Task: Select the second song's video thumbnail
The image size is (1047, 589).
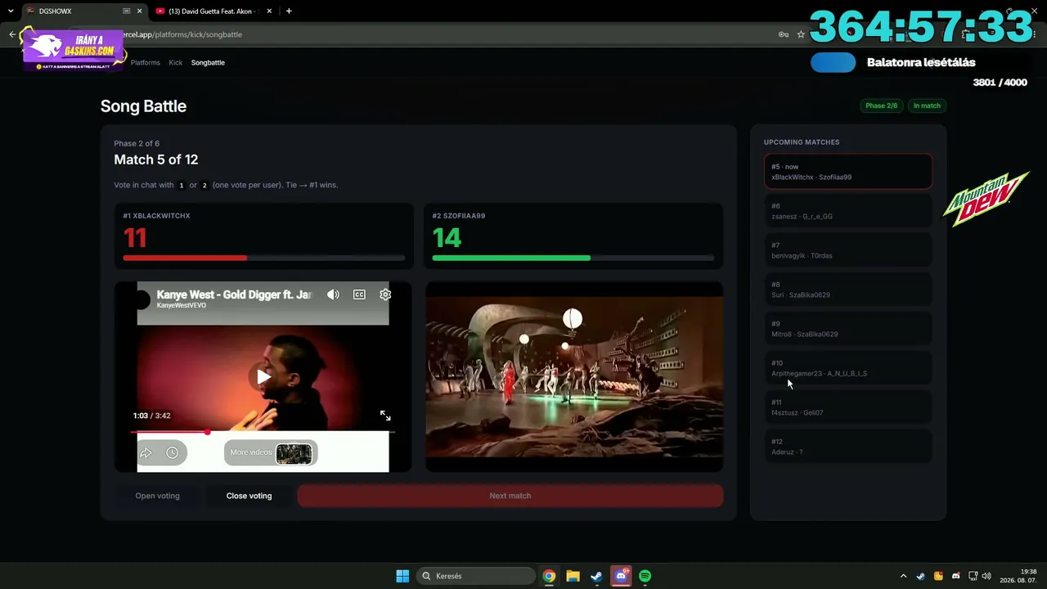Action: coord(574,376)
